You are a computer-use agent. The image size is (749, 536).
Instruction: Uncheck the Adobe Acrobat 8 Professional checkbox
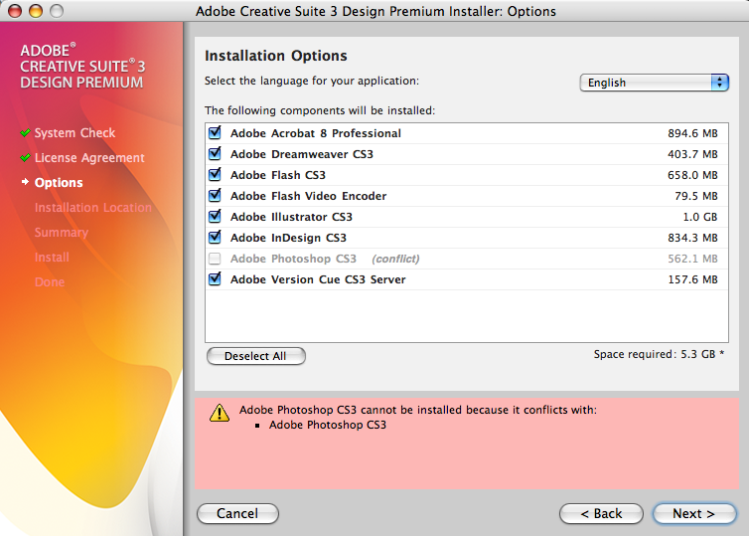pos(215,133)
